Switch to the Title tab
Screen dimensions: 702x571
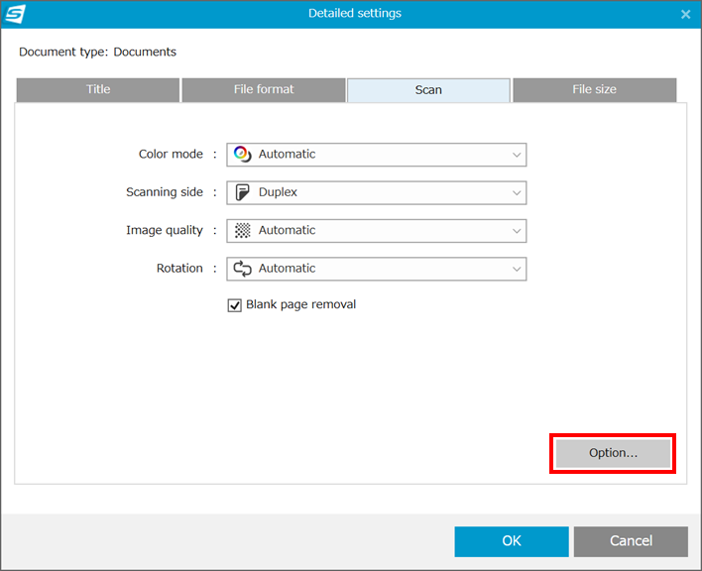[98, 90]
